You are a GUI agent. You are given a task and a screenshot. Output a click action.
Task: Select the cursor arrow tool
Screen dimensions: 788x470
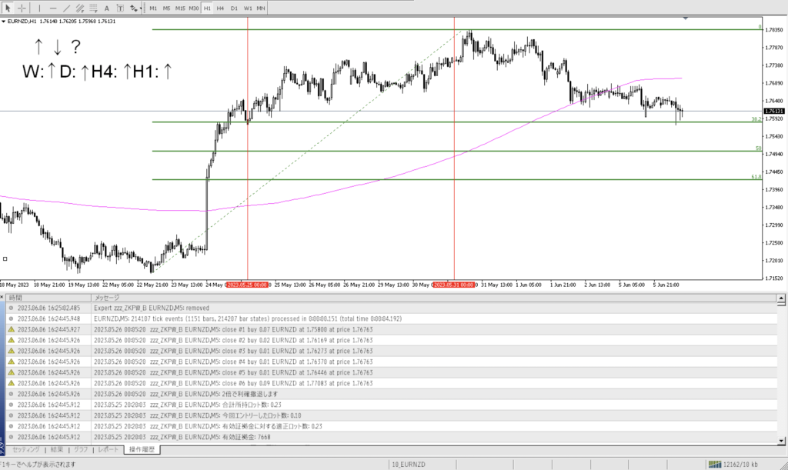8,8
